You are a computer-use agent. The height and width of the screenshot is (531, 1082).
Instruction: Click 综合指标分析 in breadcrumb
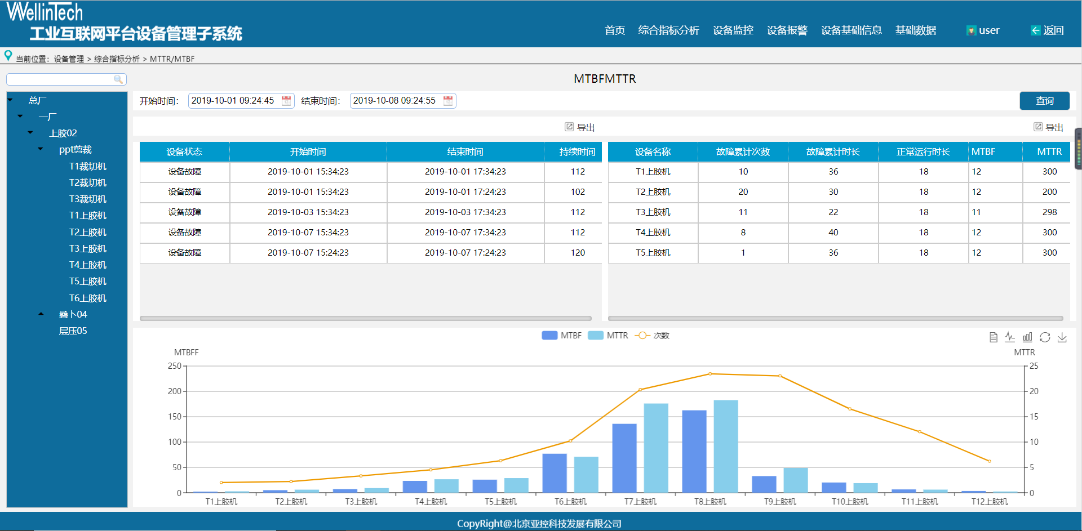tap(117, 59)
